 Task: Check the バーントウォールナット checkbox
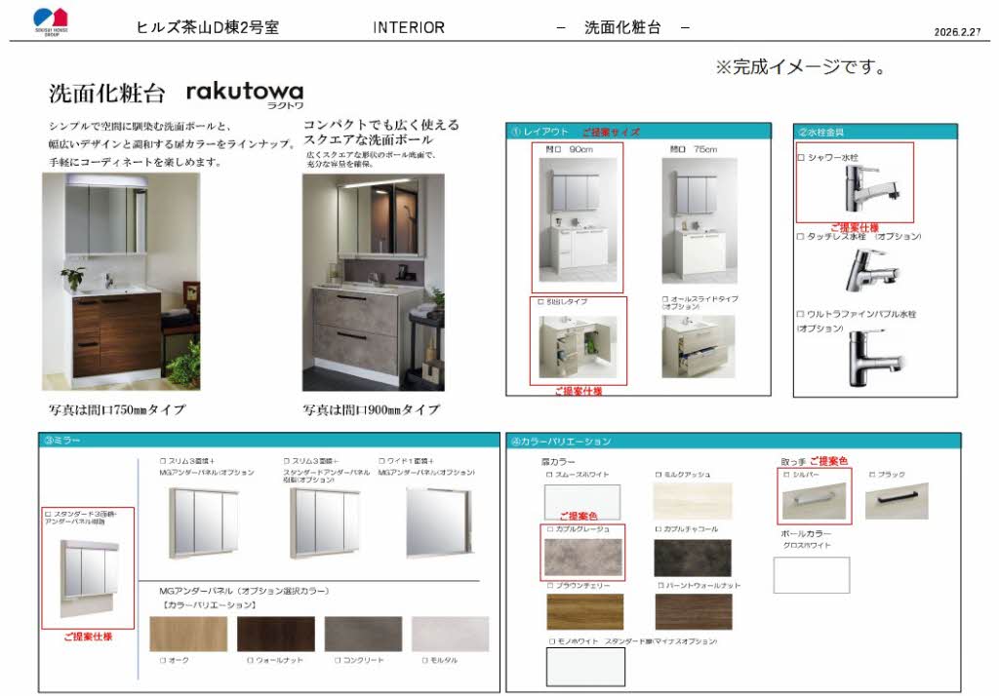[x=660, y=585]
